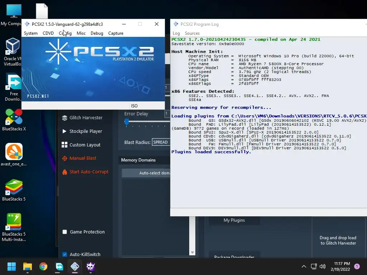Select BlueStacks 5 Multi-Instance desktop icon
The height and width of the screenshot is (275, 367).
[14, 227]
